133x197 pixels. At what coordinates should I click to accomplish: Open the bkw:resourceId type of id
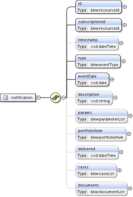105,10
